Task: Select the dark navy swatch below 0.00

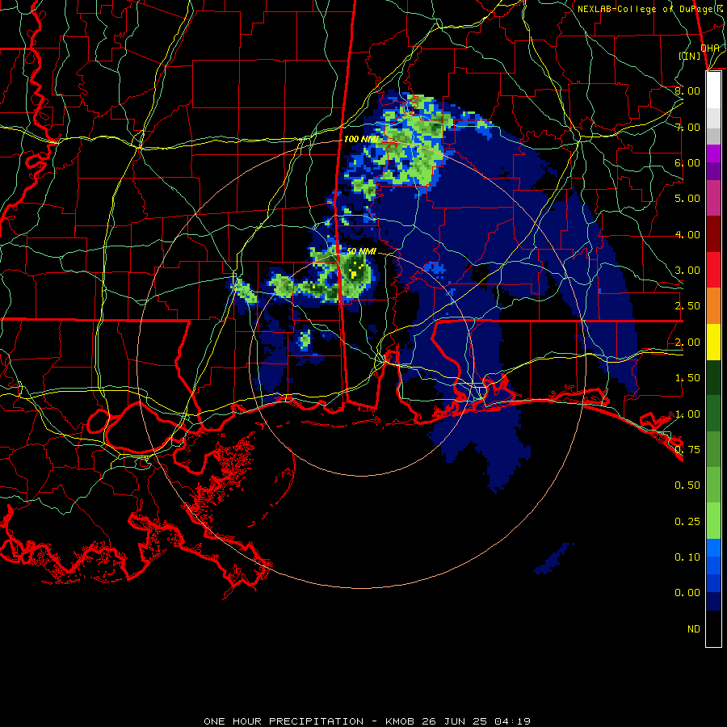Action: [x=713, y=601]
